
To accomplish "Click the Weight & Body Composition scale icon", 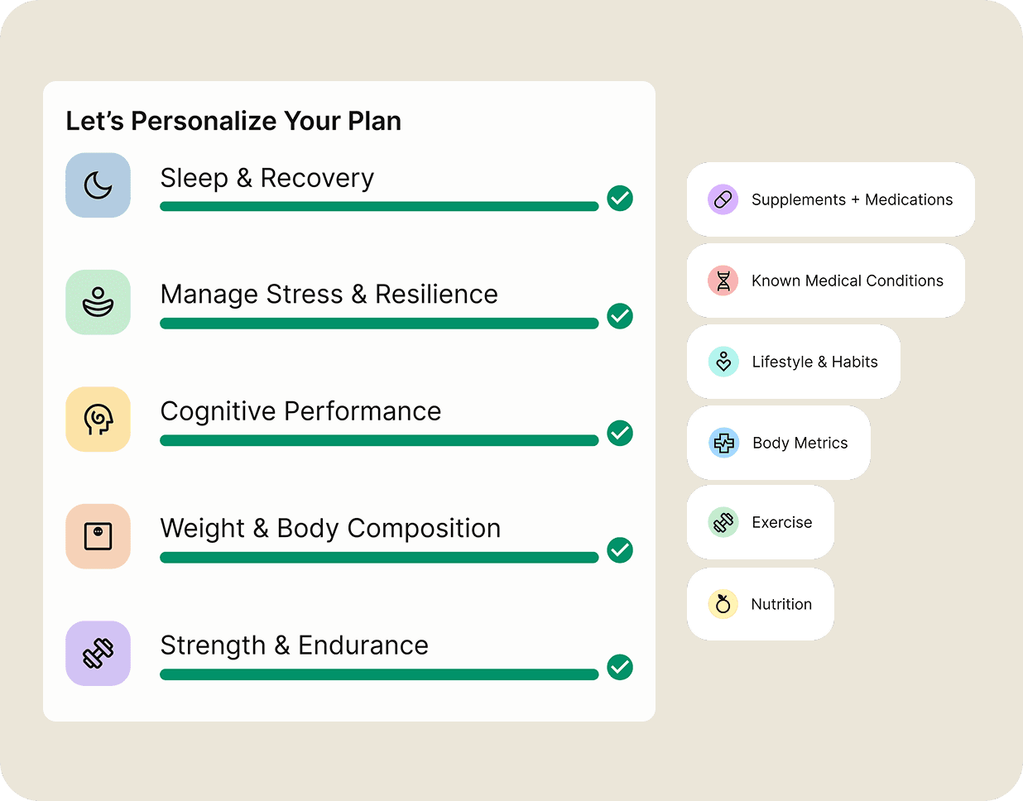I will pyautogui.click(x=98, y=536).
